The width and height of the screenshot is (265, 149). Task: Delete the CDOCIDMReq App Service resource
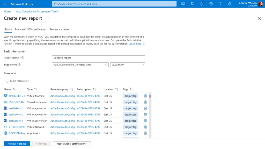click(145, 133)
